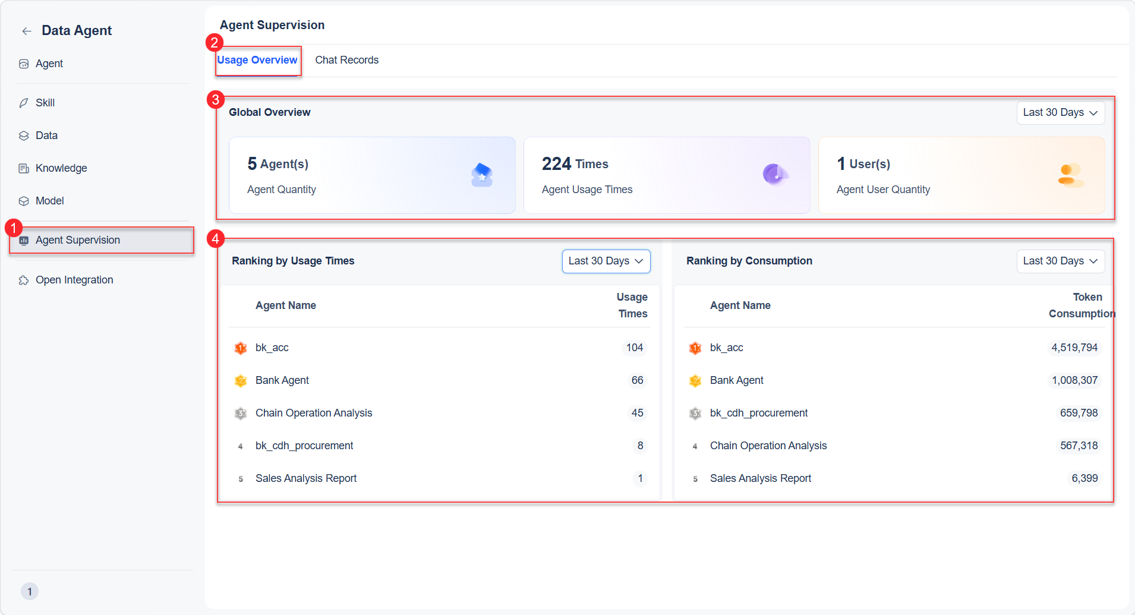This screenshot has height=615, width=1135.
Task: Click the Skill feather icon
Action: (24, 103)
